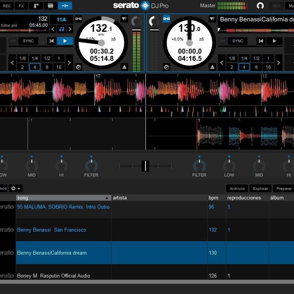The width and height of the screenshot is (294, 294).
Task: Open the Preparar tab
Action: coord(284,188)
